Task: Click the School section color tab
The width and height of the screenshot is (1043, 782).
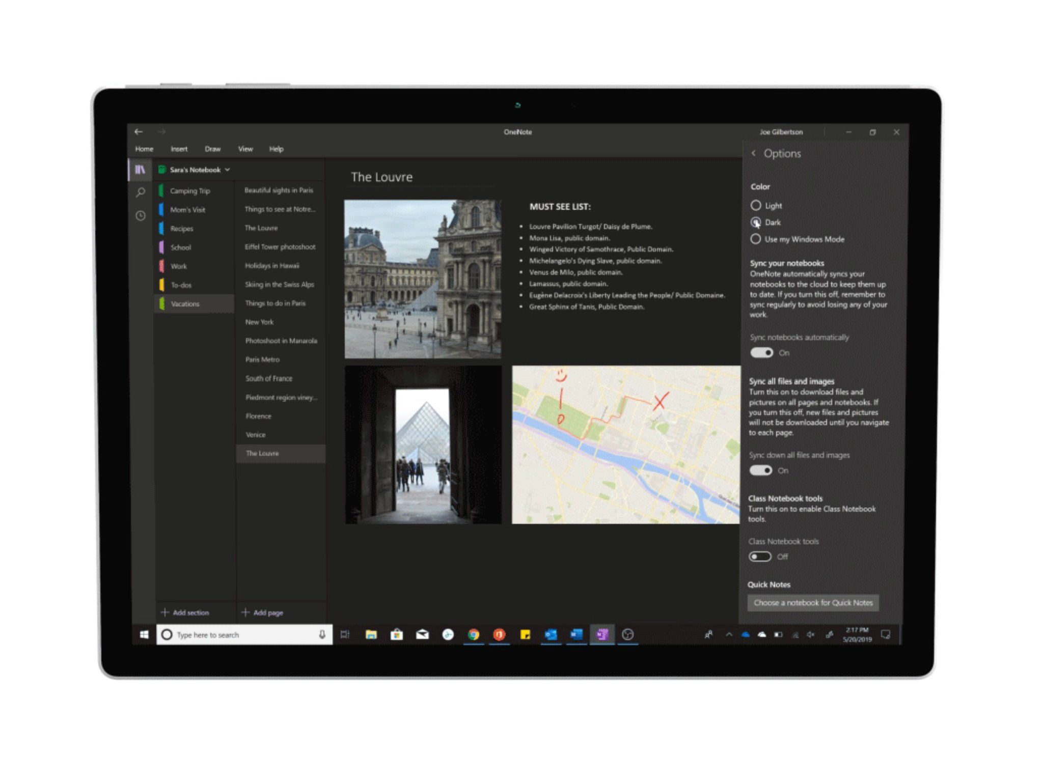Action: (x=161, y=247)
